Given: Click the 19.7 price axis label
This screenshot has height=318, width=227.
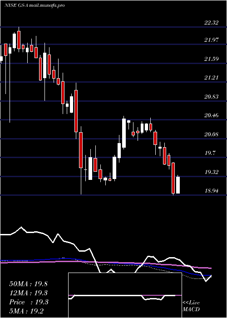Looking at the screenshot, I should point(210,153).
